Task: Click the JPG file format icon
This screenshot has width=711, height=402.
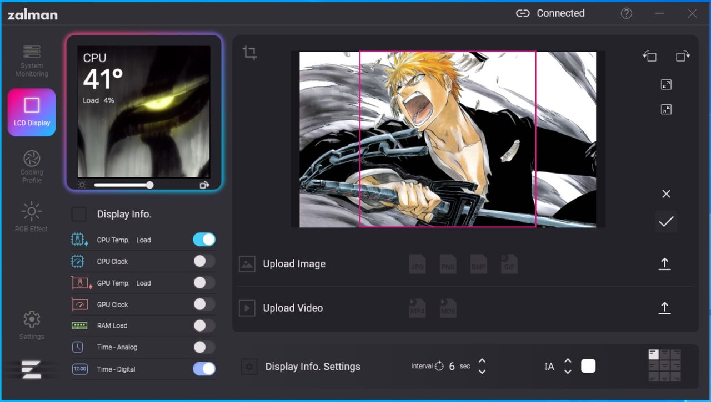Action: pyautogui.click(x=417, y=264)
